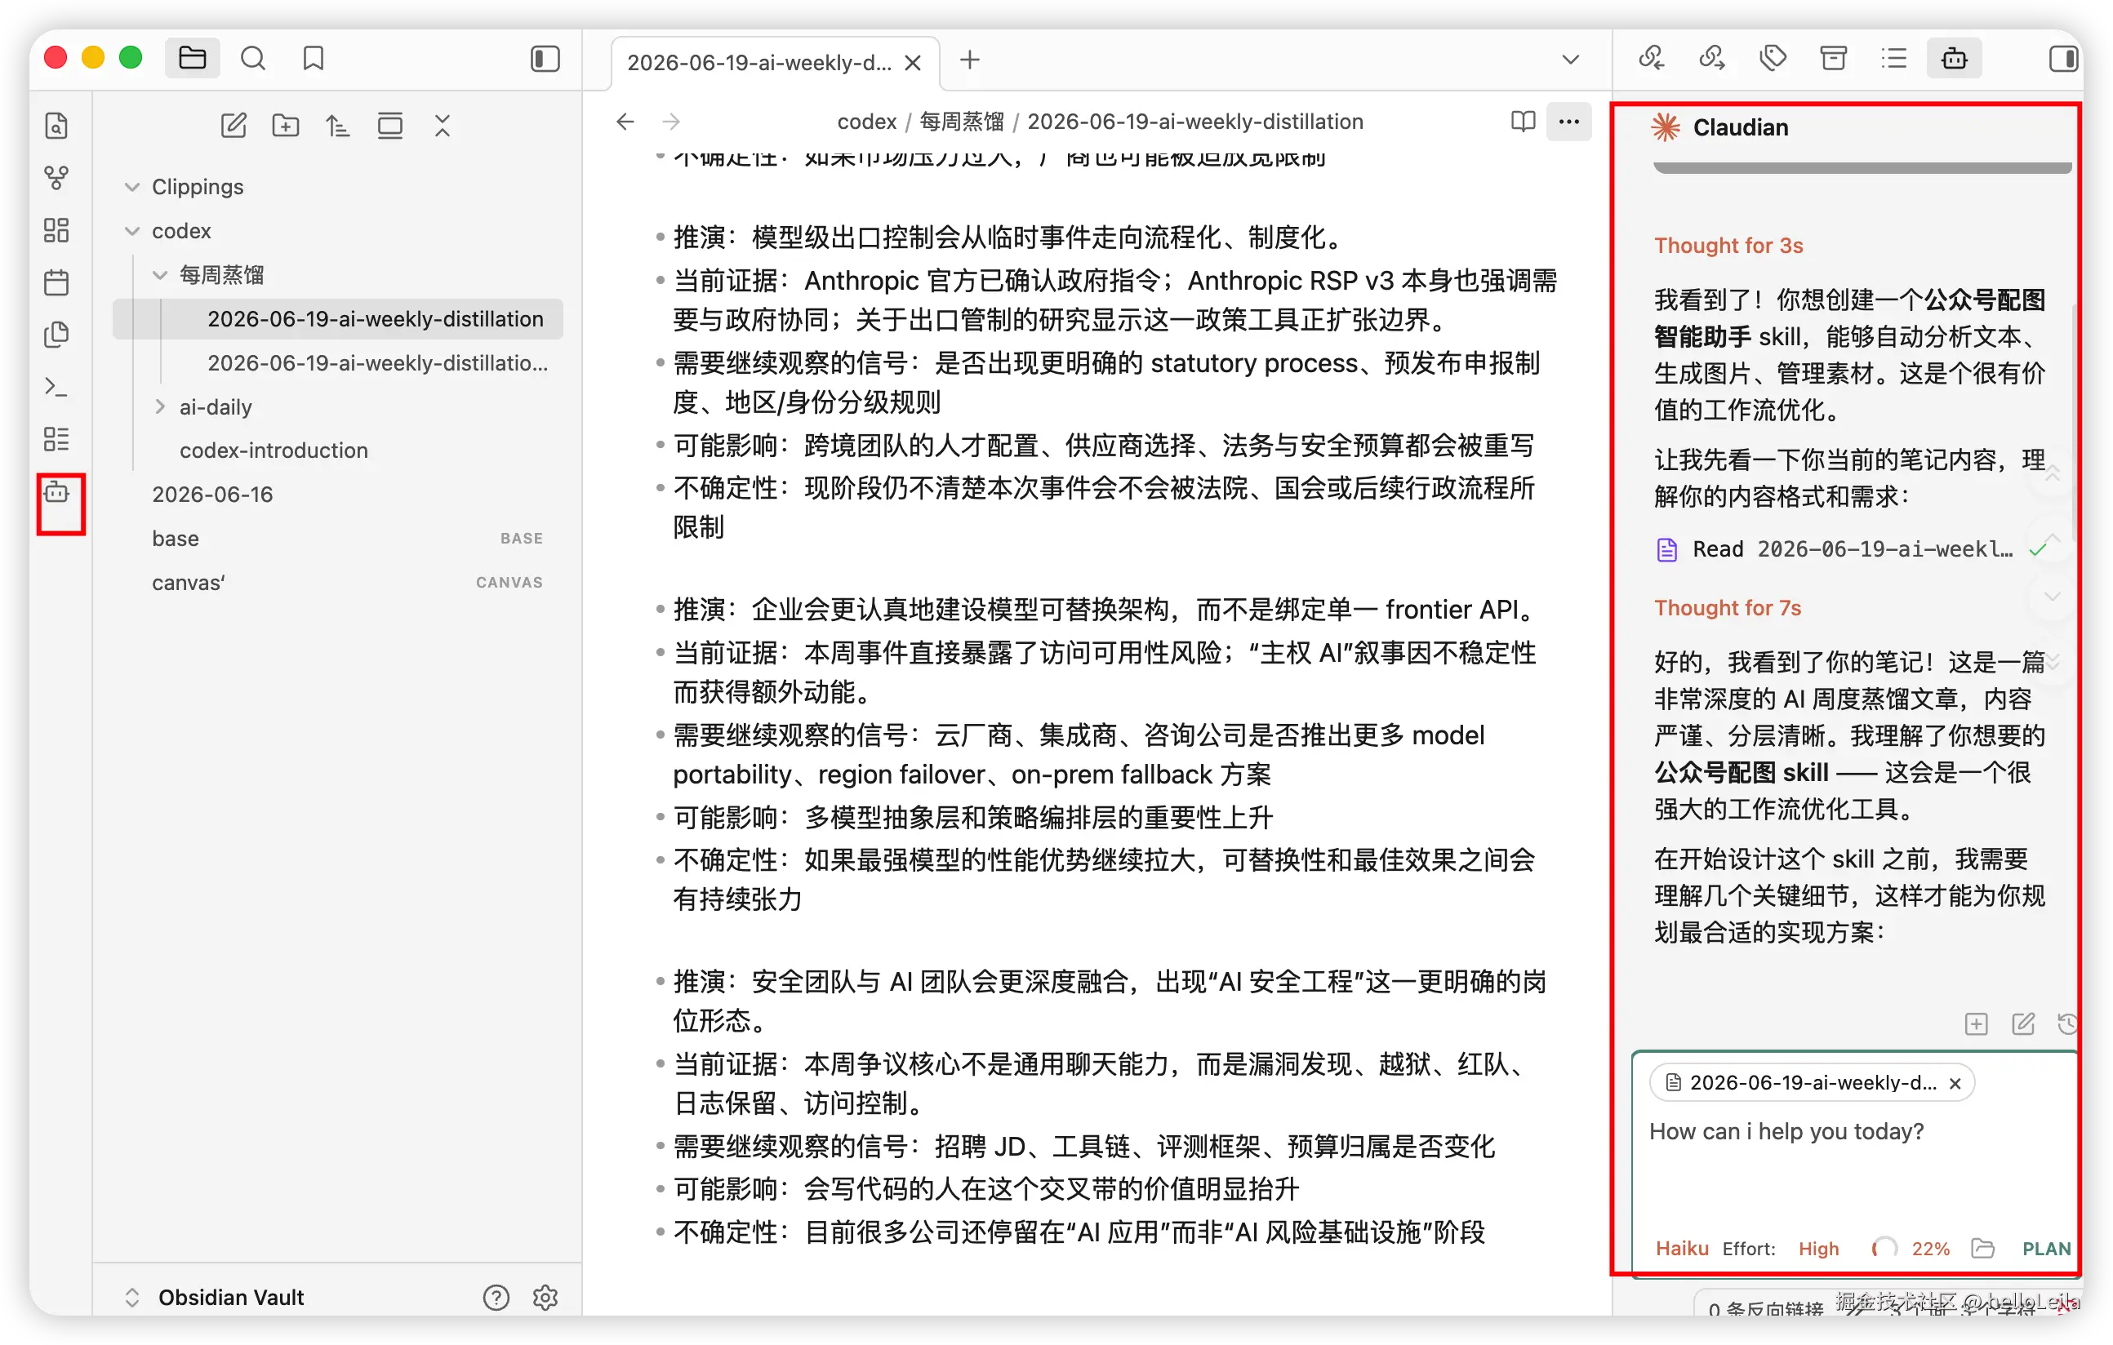This screenshot has height=1345, width=2113.
Task: Open the tags pane in the right sidebar
Action: 1773,59
